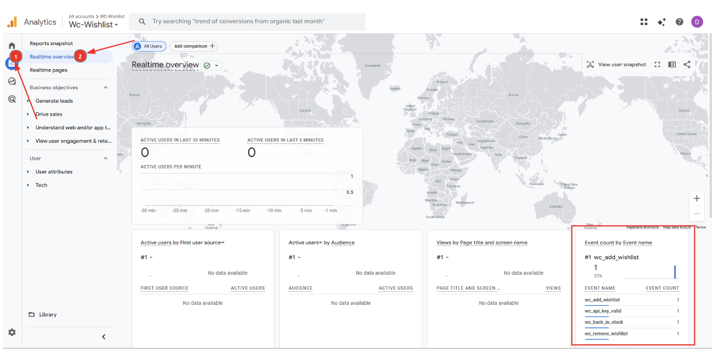Expand Understand web and/or app traffic item
This screenshot has height=349, width=712.
point(29,127)
